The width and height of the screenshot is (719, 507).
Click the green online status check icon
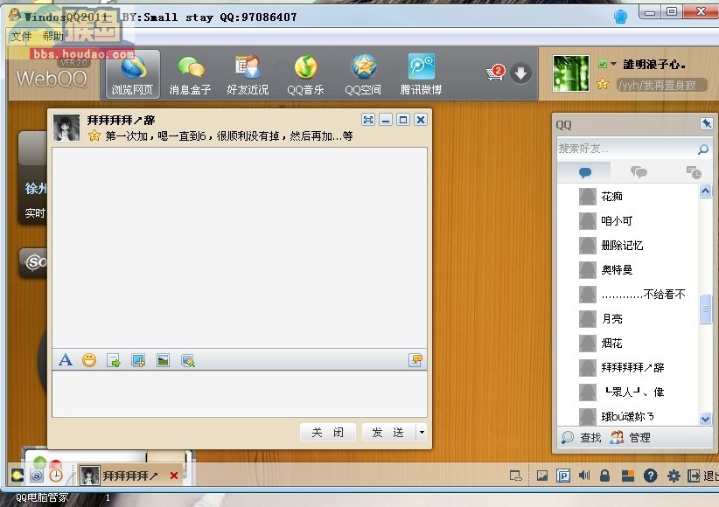[603, 64]
